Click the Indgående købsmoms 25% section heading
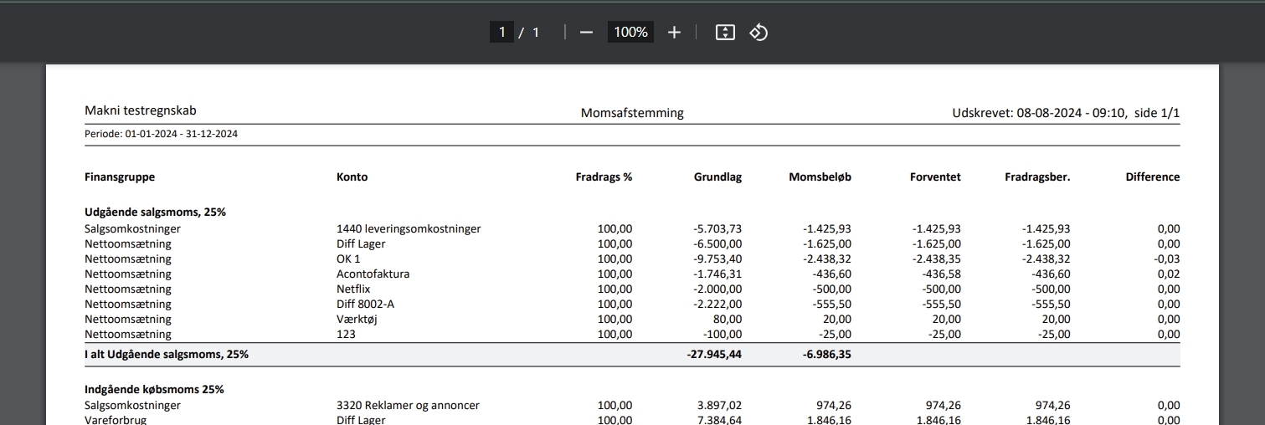 pos(154,390)
